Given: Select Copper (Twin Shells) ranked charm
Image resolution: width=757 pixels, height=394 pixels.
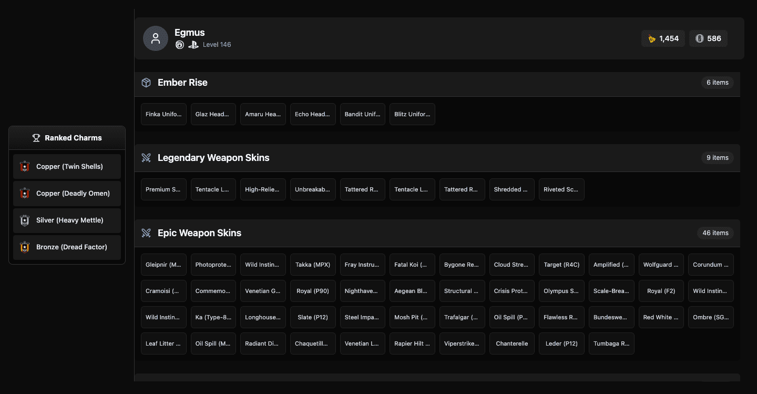Looking at the screenshot, I should click(x=67, y=167).
